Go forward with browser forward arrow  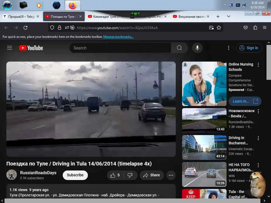[x=16, y=27]
